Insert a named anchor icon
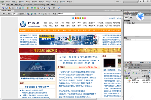The image size is (151, 100). pos(10,8)
